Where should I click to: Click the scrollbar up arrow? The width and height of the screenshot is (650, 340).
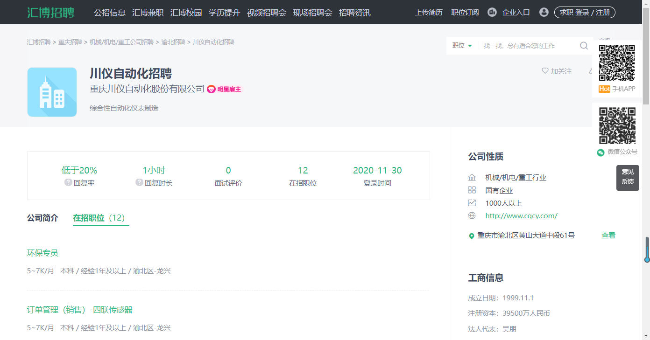(646, 4)
